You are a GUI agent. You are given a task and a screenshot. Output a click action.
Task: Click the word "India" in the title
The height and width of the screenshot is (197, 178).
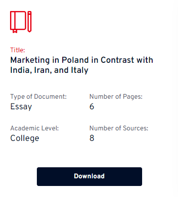coord(21,70)
